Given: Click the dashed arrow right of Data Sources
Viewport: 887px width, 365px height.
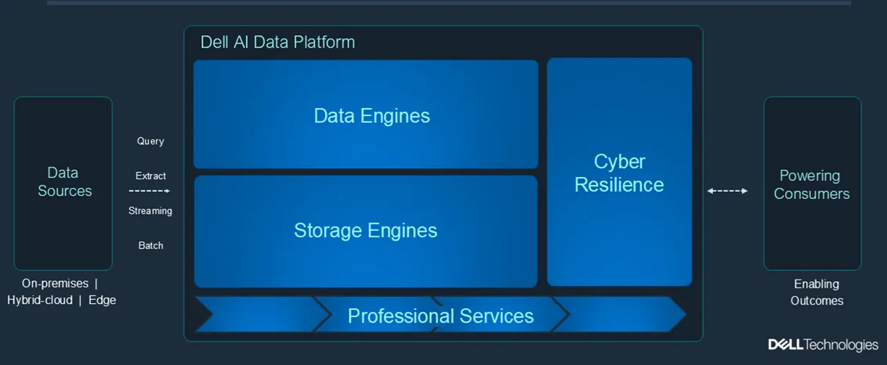Looking at the screenshot, I should coord(150,191).
